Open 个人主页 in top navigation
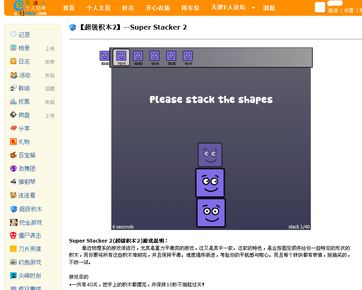This screenshot has height=290, width=362. click(99, 8)
